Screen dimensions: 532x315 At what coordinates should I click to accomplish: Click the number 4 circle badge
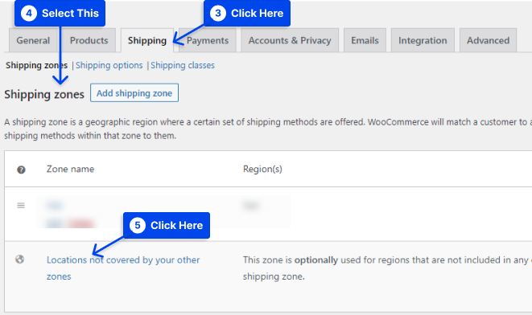[29, 13]
